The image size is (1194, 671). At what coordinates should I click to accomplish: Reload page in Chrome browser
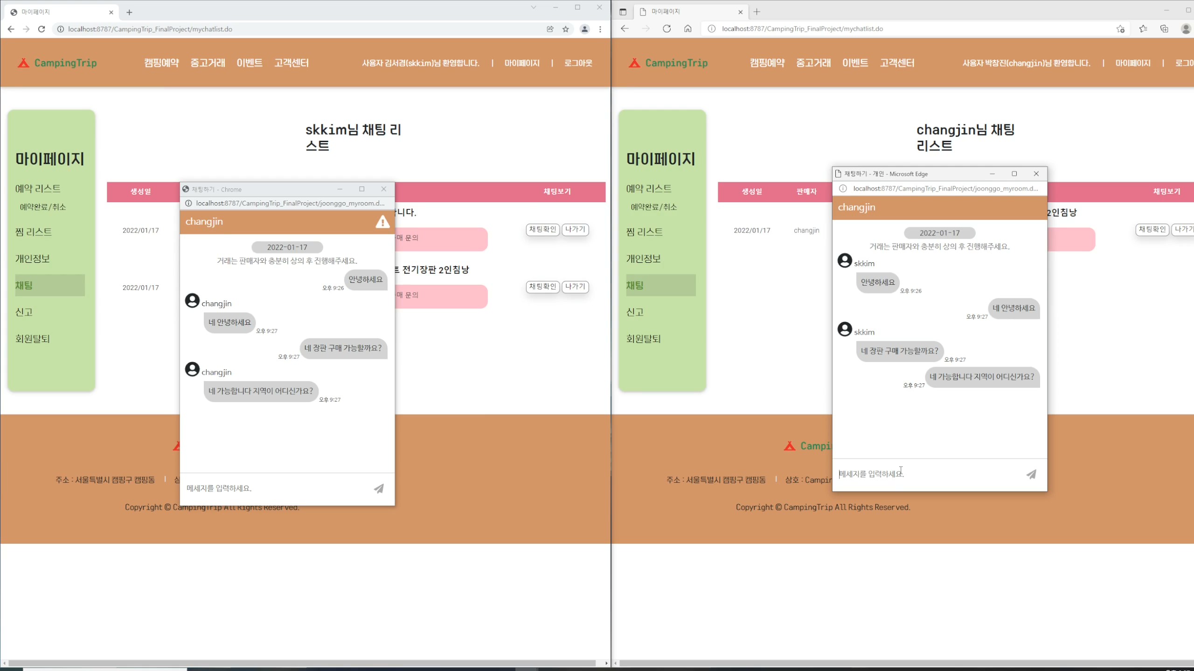42,29
